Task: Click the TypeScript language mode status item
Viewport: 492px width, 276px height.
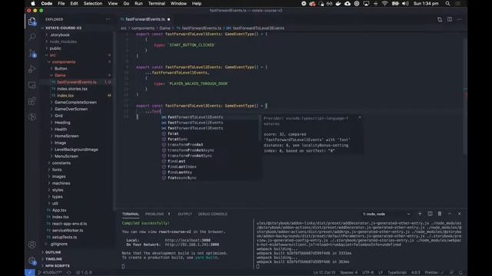Action: tap(397, 273)
